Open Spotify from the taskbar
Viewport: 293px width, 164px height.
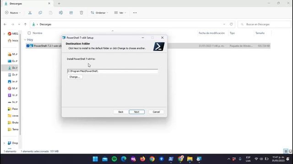click(x=114, y=159)
